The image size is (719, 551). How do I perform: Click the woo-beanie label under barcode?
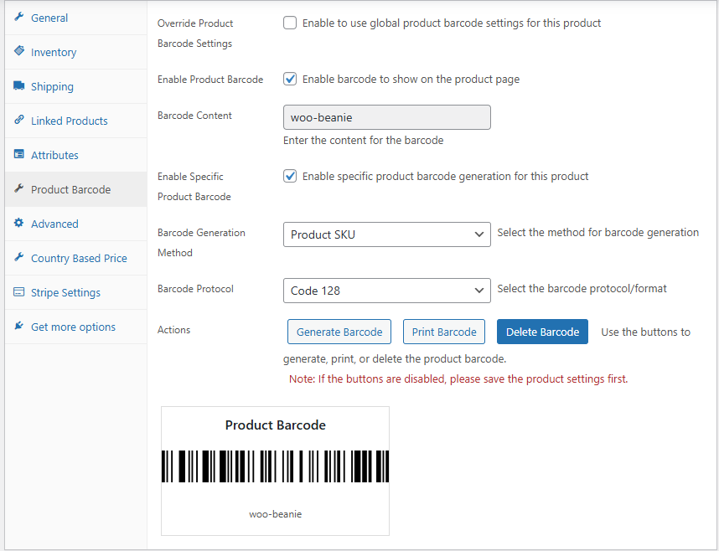pyautogui.click(x=275, y=514)
